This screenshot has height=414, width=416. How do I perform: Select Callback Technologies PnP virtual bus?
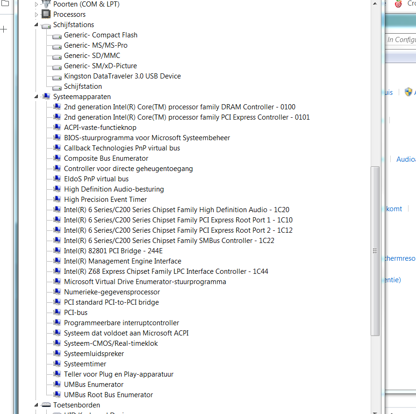tap(122, 148)
